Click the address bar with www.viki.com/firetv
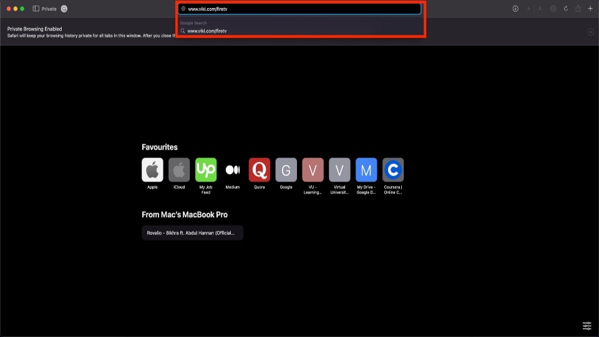599x337 pixels. pyautogui.click(x=299, y=9)
